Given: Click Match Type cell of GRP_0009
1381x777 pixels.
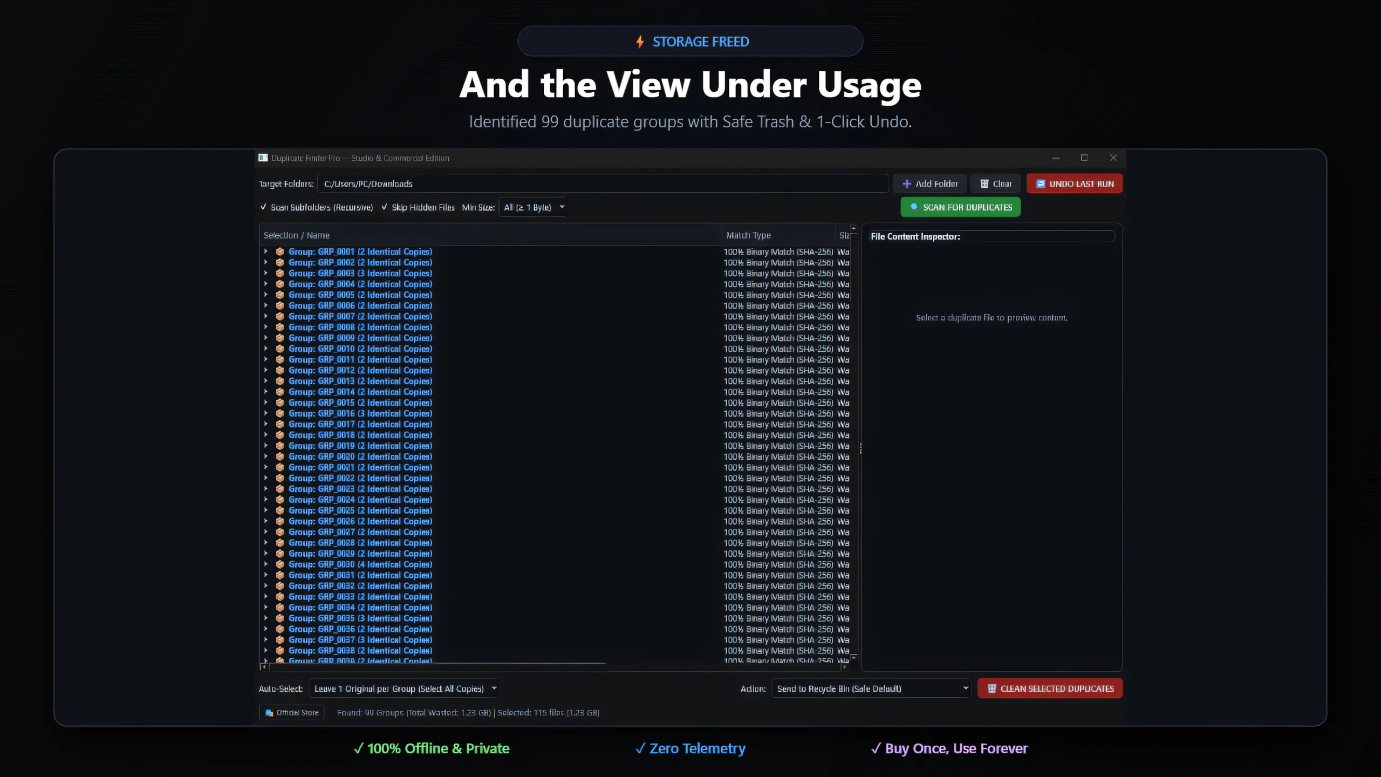Looking at the screenshot, I should coord(778,338).
